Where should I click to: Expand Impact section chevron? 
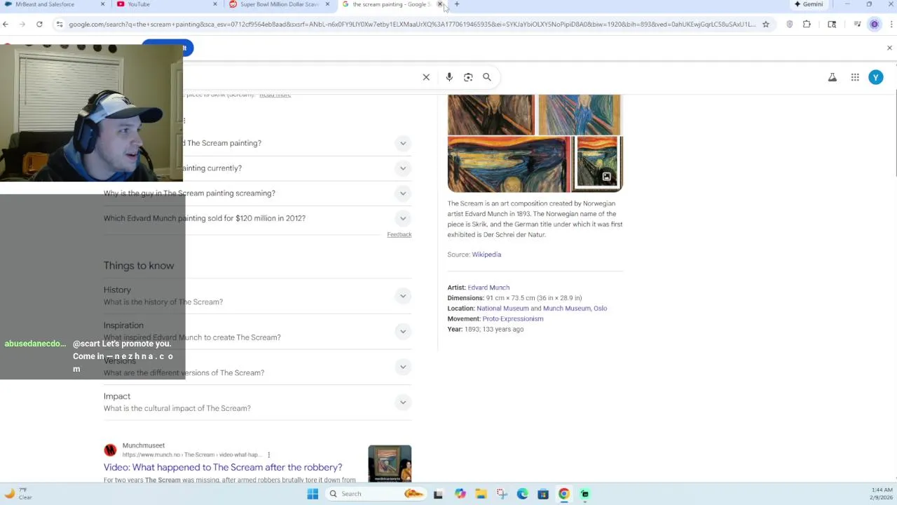403,402
